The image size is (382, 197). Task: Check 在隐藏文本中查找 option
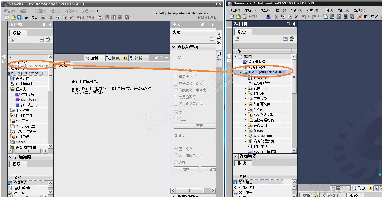point(176,90)
